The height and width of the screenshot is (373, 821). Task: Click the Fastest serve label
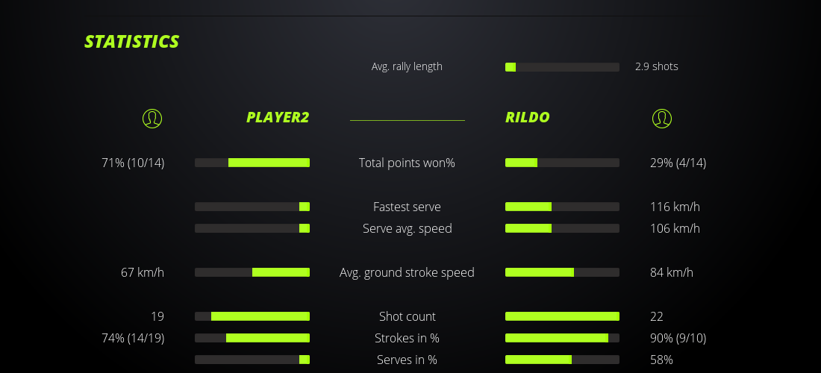[x=407, y=207]
